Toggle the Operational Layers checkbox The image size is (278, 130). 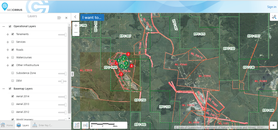pyautogui.click(x=10, y=26)
